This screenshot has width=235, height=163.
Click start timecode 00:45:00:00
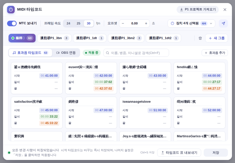pos(49,110)
